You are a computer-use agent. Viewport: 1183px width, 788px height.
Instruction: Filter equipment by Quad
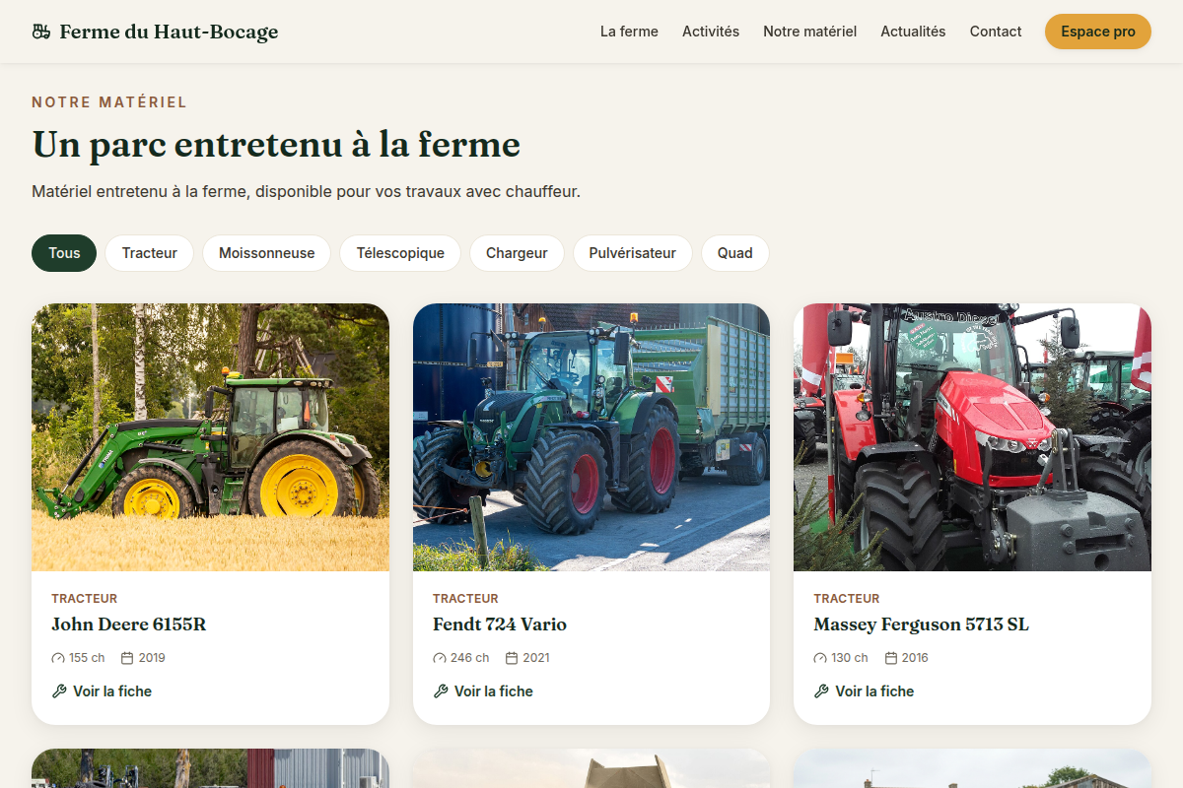point(735,253)
